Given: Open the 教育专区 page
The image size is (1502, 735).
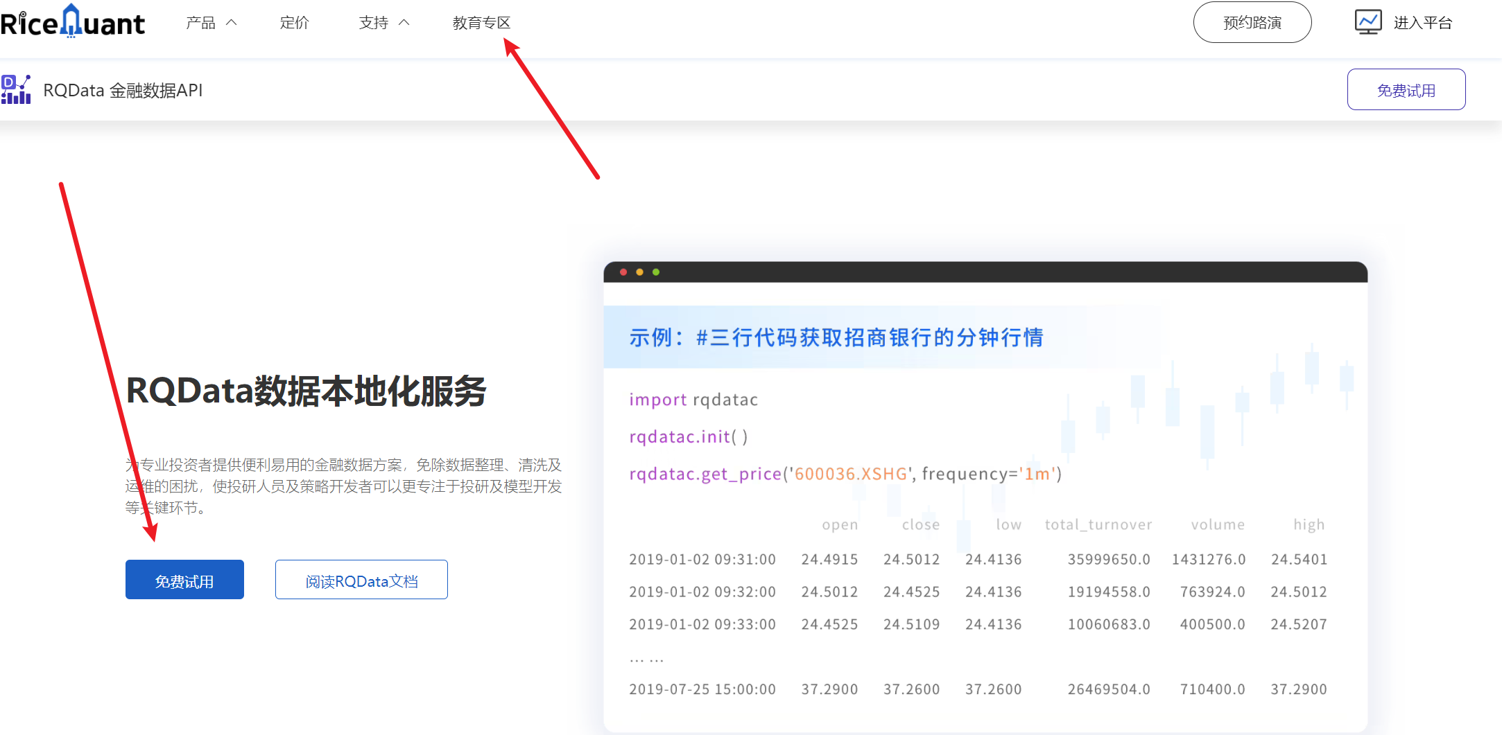Looking at the screenshot, I should 481,22.
